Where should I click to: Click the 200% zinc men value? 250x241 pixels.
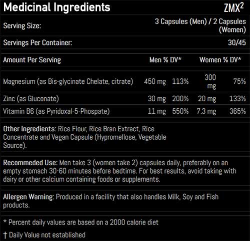pos(180,99)
